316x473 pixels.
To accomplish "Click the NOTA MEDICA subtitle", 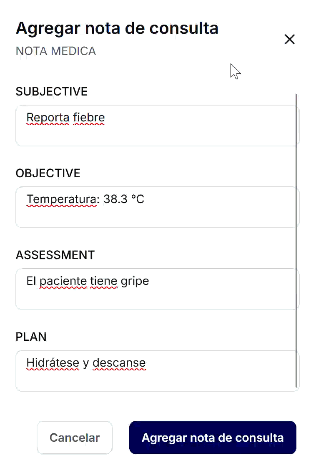I will [x=56, y=51].
